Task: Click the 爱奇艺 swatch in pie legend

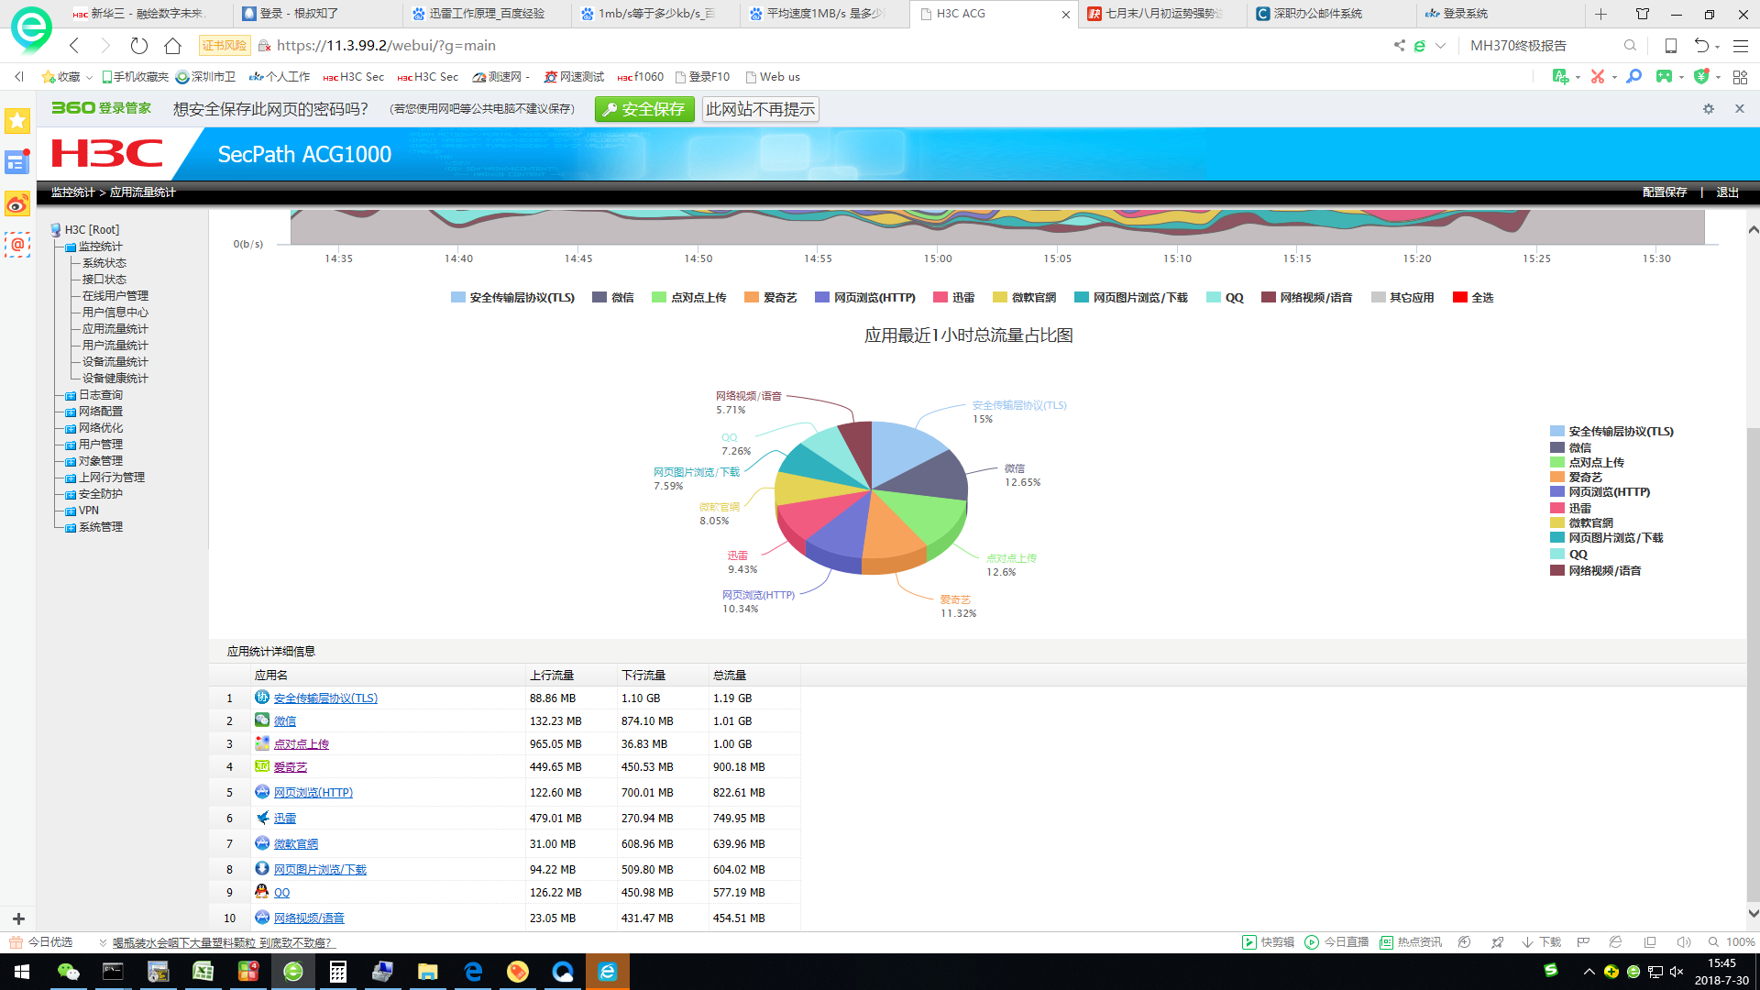Action: pyautogui.click(x=1556, y=477)
